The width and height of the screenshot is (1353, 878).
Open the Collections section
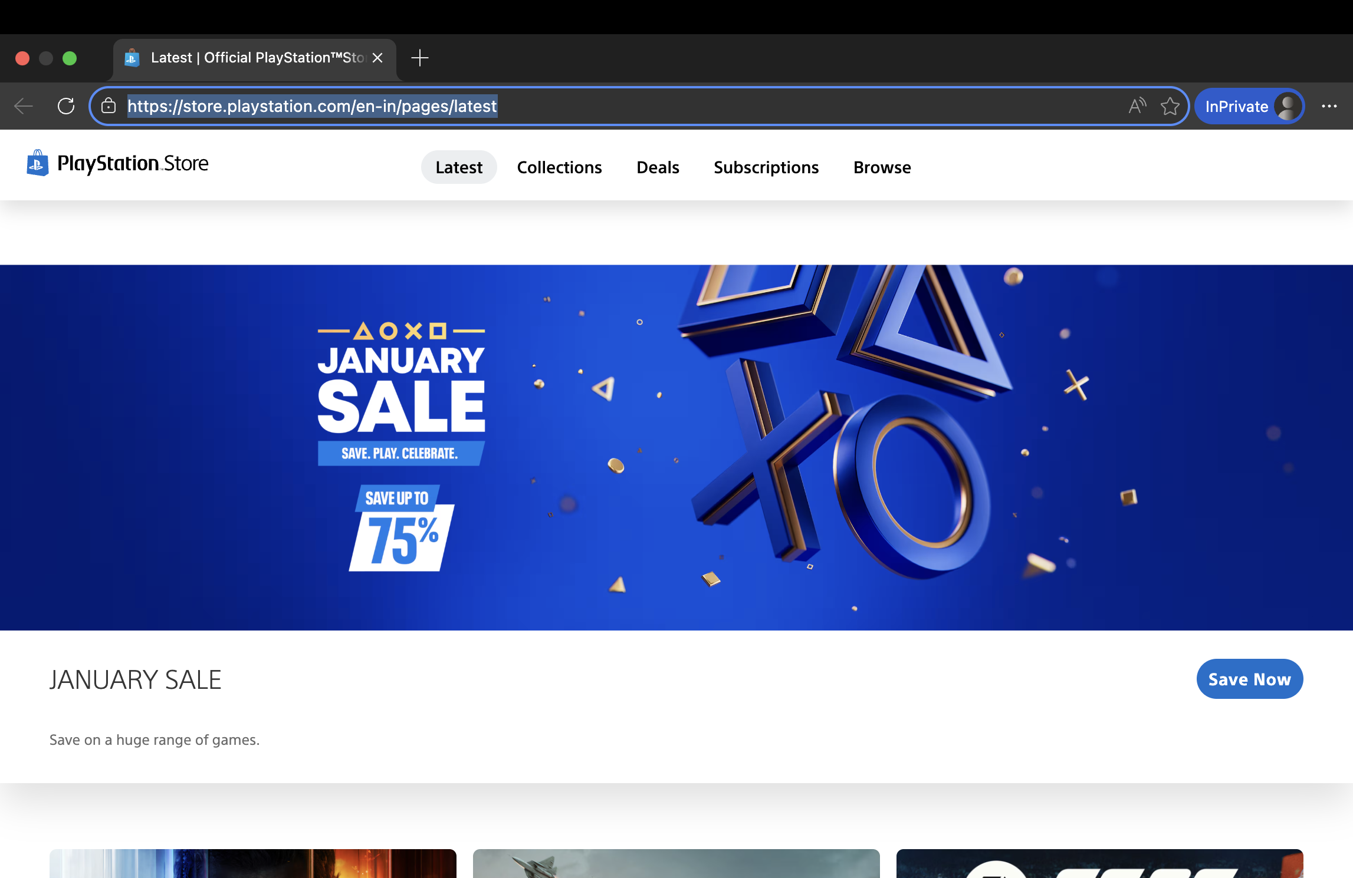point(559,167)
